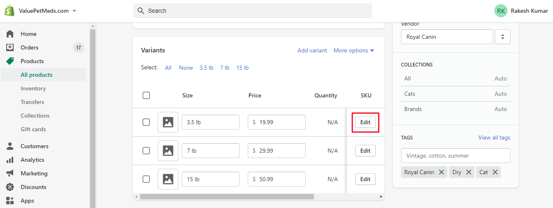Go to Inventory in the sidebar
The width and height of the screenshot is (553, 208).
(x=33, y=88)
